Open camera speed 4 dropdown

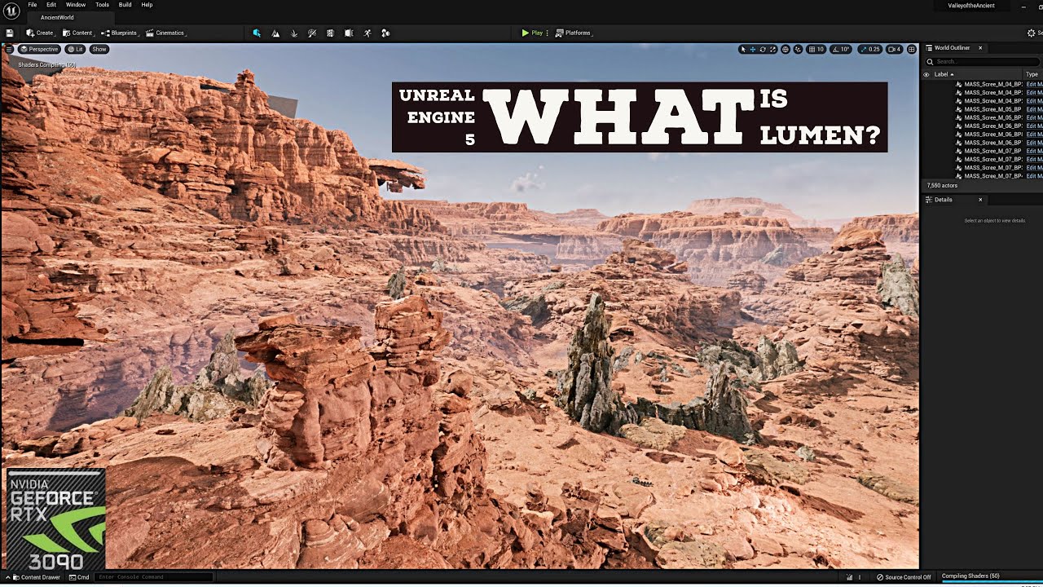click(894, 49)
